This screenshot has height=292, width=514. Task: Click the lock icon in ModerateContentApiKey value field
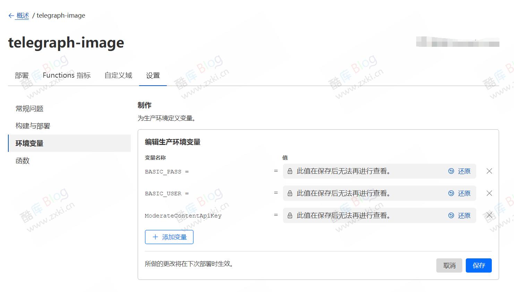[290, 215]
